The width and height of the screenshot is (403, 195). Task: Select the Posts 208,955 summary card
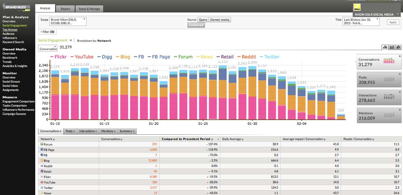pos(379,80)
